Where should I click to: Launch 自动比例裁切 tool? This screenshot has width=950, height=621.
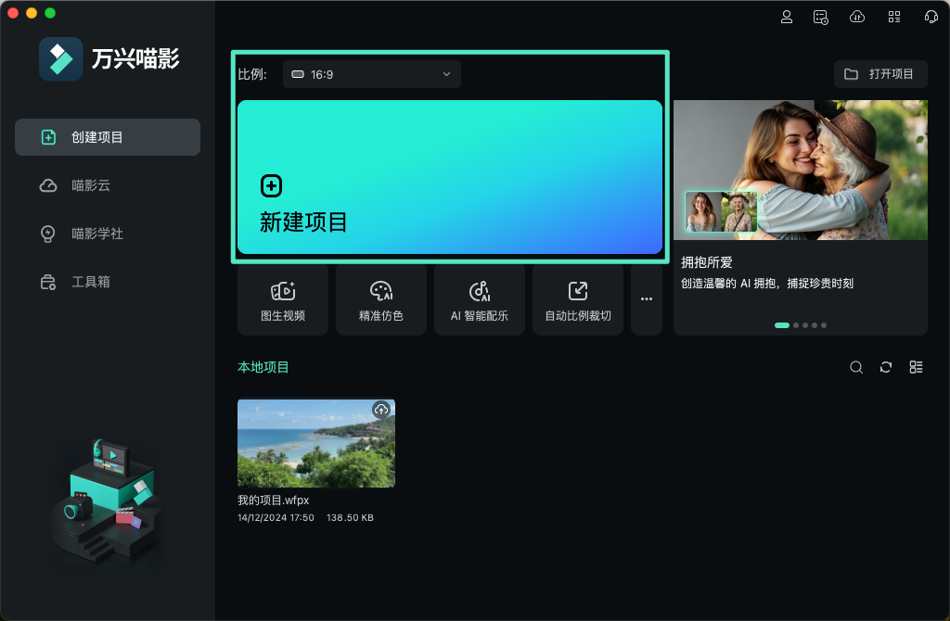tap(577, 298)
